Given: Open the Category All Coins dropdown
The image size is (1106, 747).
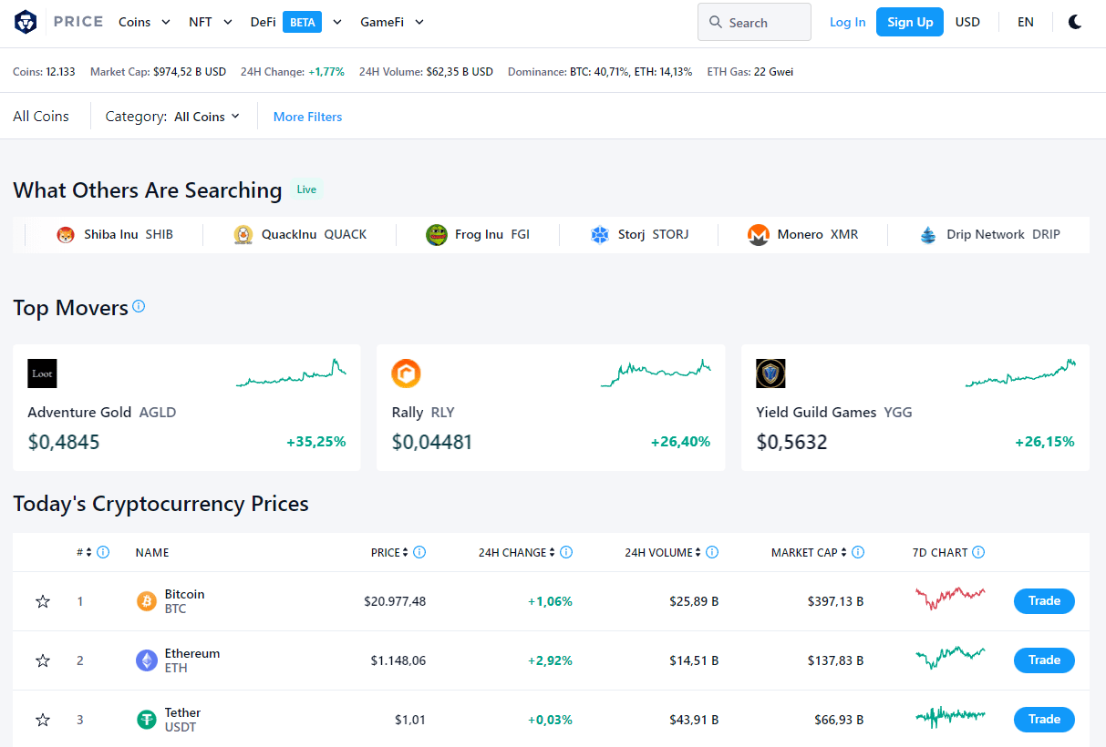Looking at the screenshot, I should click(207, 117).
